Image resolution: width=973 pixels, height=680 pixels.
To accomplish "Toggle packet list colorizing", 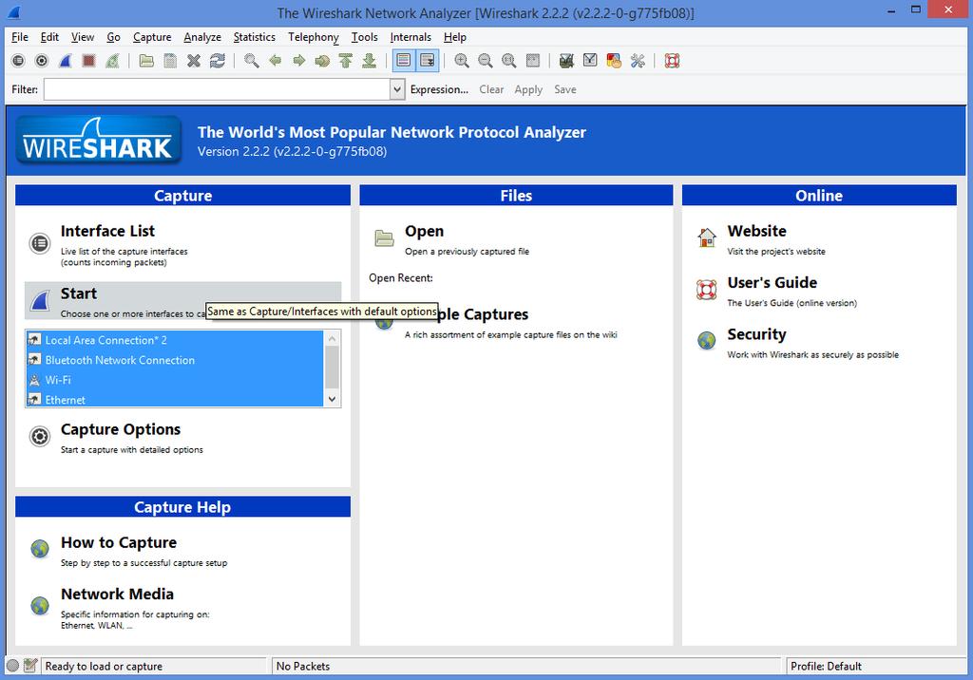I will click(x=403, y=61).
